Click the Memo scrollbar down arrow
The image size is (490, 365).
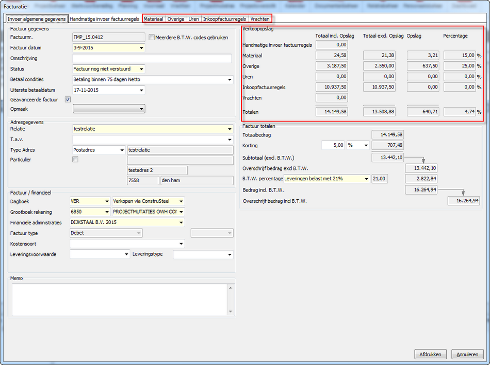(231, 311)
